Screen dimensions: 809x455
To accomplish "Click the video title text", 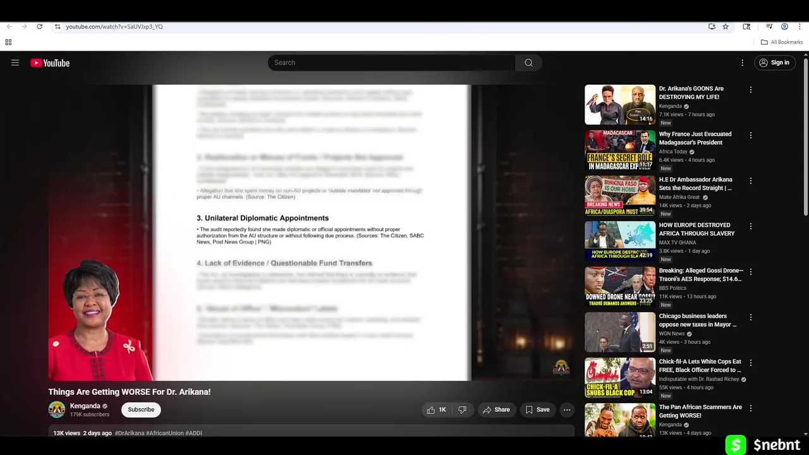I will [130, 392].
